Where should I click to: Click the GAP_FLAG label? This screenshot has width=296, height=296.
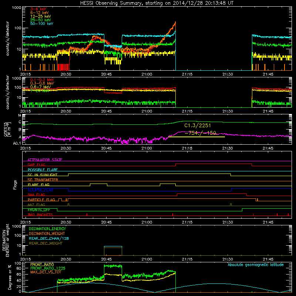(36, 165)
